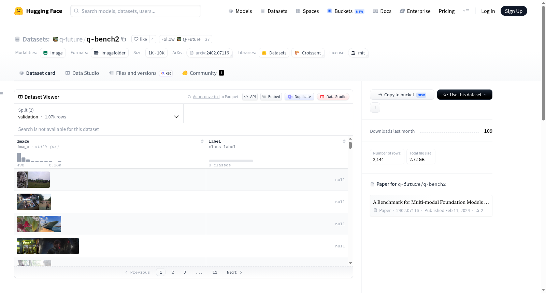Click the Embed button
The image size is (546, 293).
pyautogui.click(x=271, y=97)
